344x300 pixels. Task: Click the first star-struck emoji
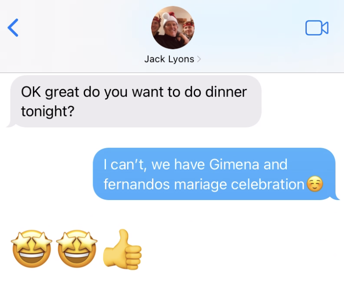click(x=31, y=249)
